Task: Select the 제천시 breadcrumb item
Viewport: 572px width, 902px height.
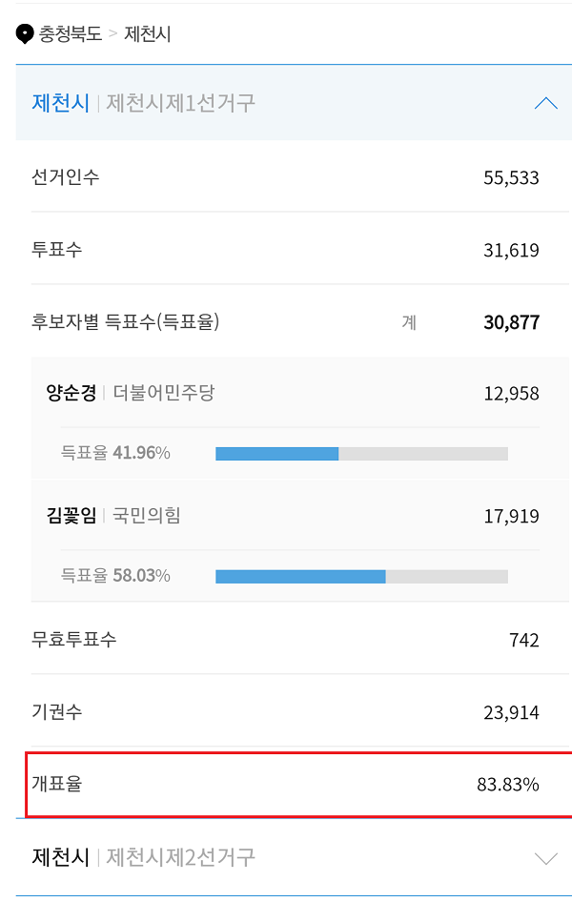Action: (x=148, y=34)
